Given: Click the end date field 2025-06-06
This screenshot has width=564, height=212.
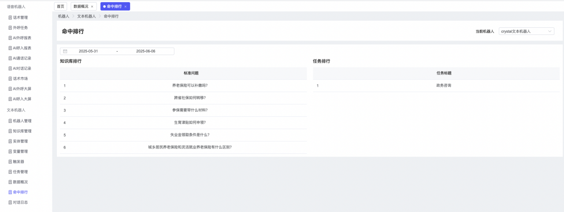Looking at the screenshot, I should (145, 51).
